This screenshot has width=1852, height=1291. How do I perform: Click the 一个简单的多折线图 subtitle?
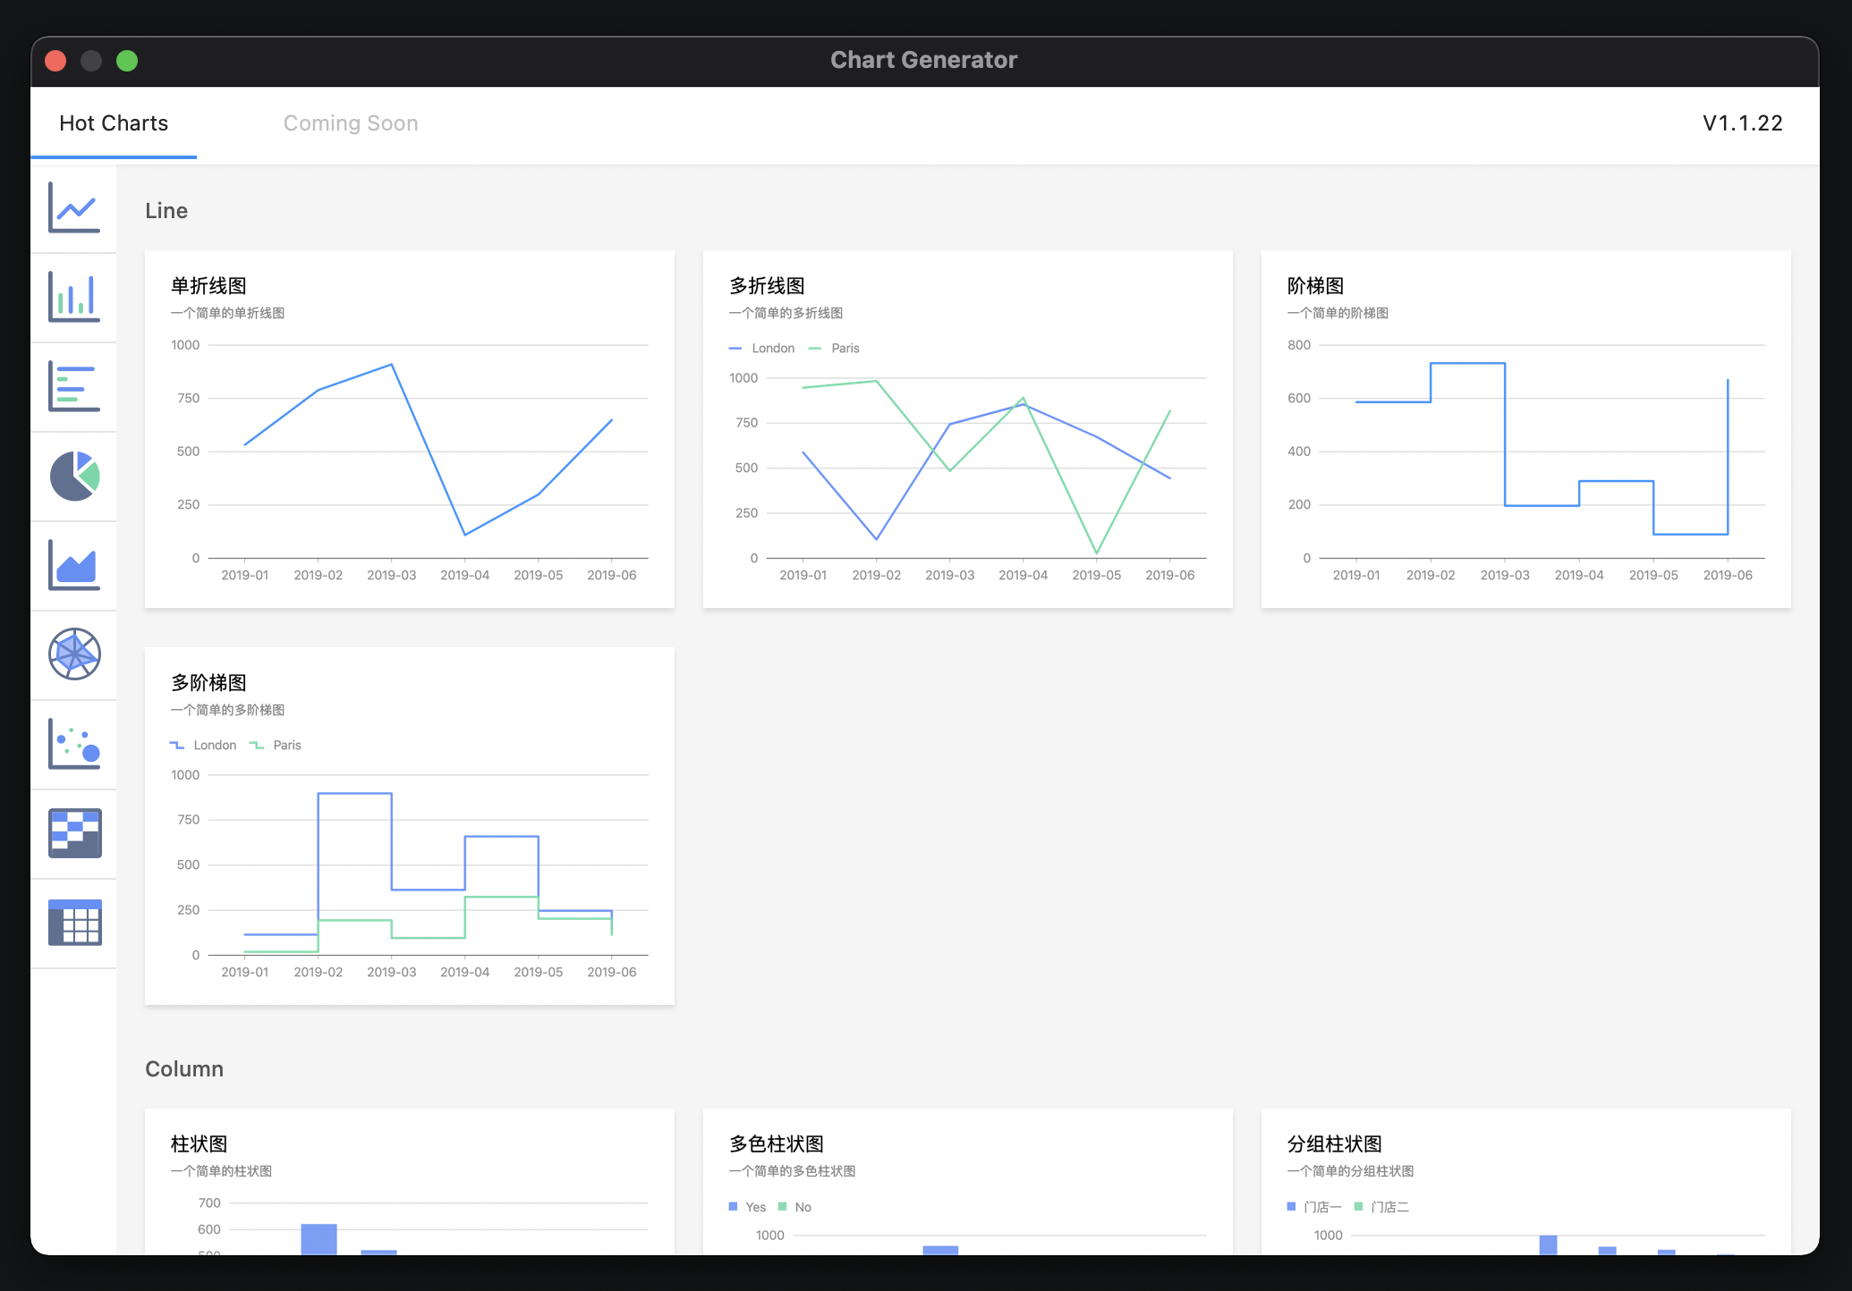[x=786, y=313]
